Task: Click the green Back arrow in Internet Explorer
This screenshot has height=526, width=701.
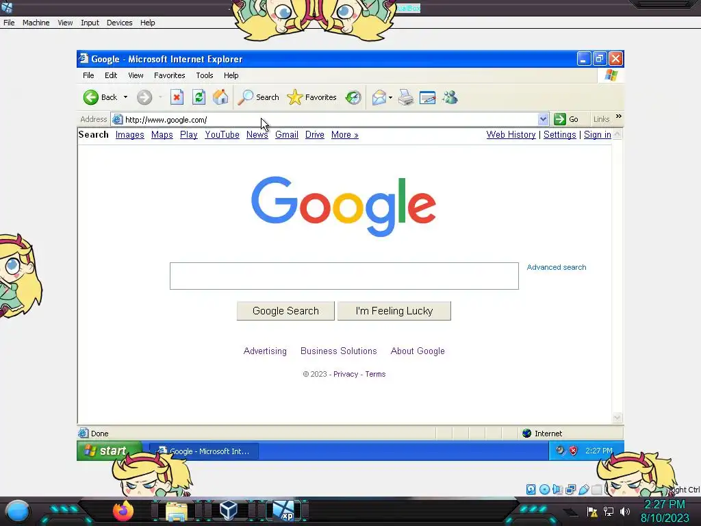Action: (x=91, y=97)
